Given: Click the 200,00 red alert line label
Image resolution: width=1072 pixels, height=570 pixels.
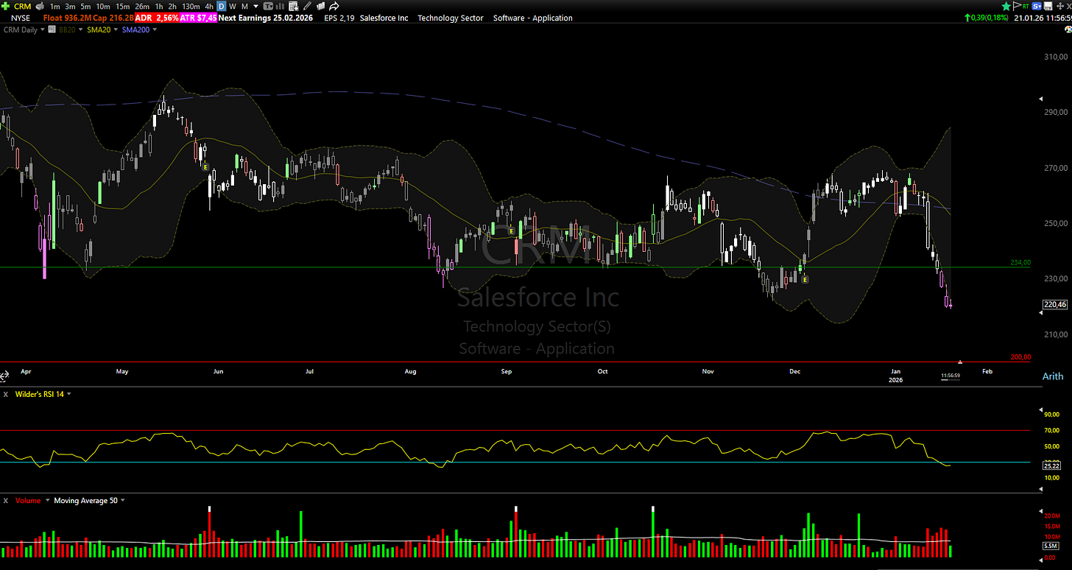Looking at the screenshot, I should [x=1020, y=357].
